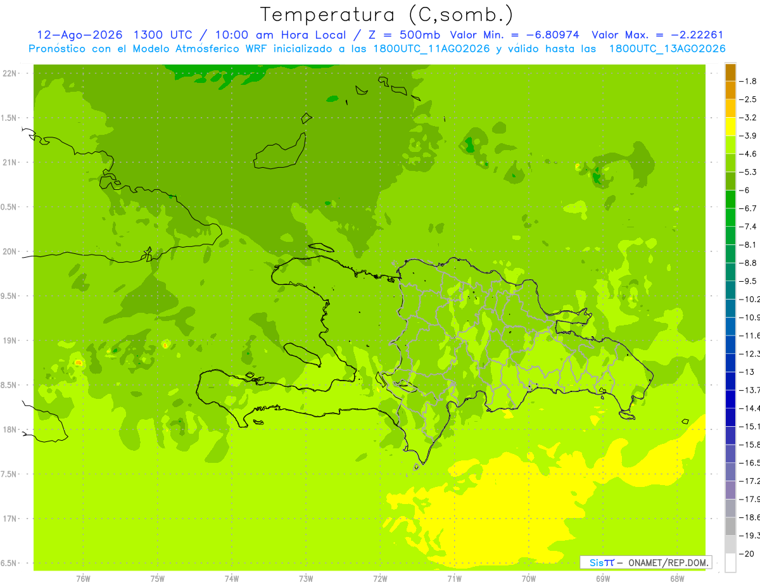Click 'Valor Max. = -2.22261' text
This screenshot has height=587, width=760.
click(657, 35)
